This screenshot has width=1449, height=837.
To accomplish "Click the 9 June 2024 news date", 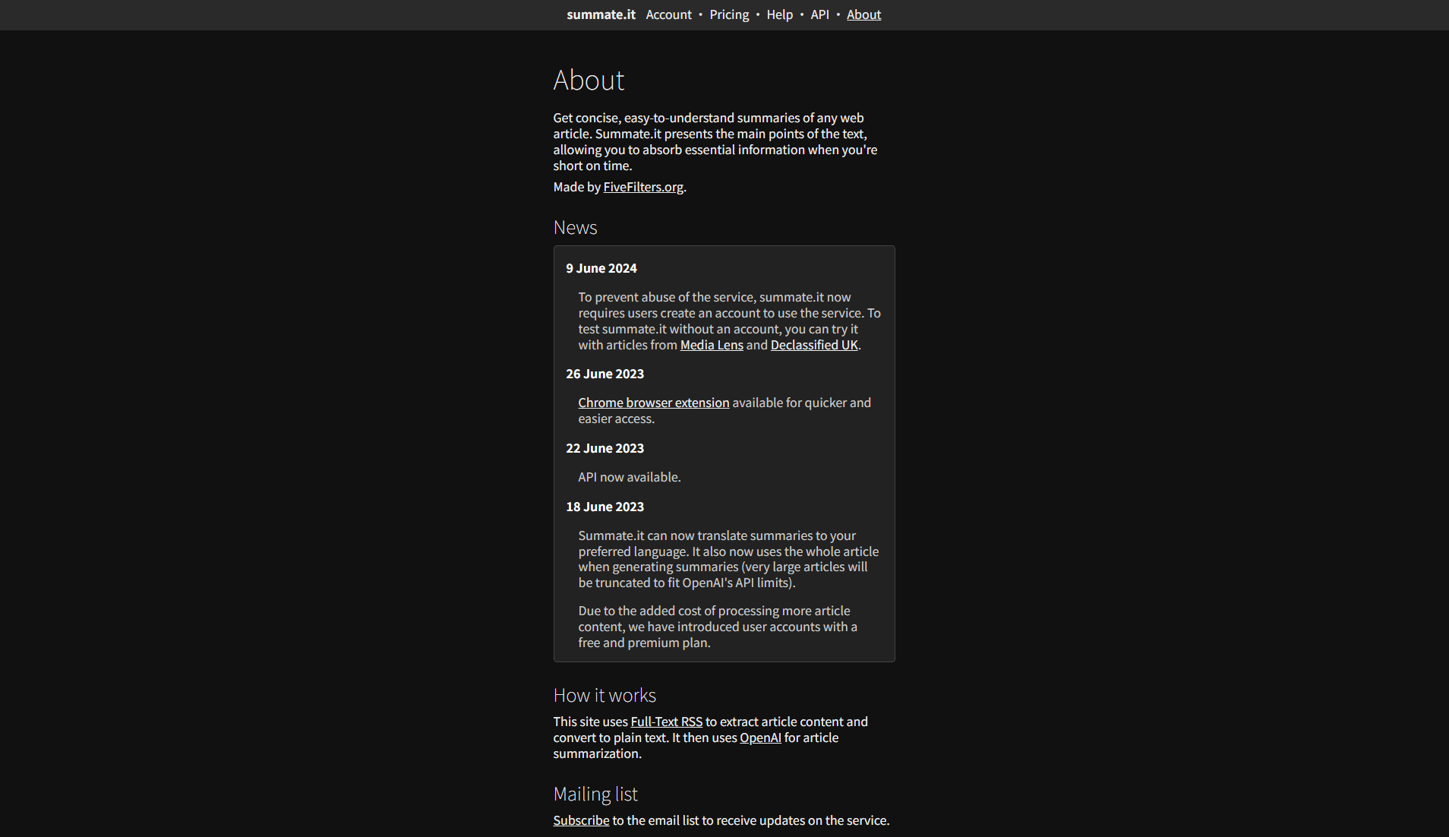I will pos(601,268).
